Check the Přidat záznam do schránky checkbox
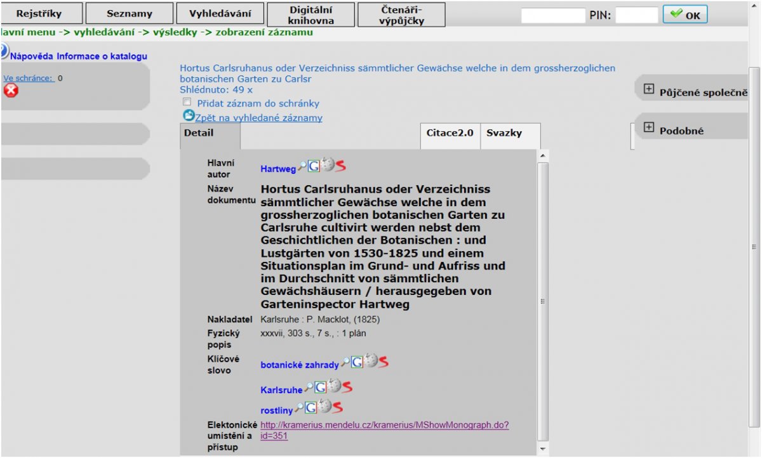The image size is (762, 458). 187,102
